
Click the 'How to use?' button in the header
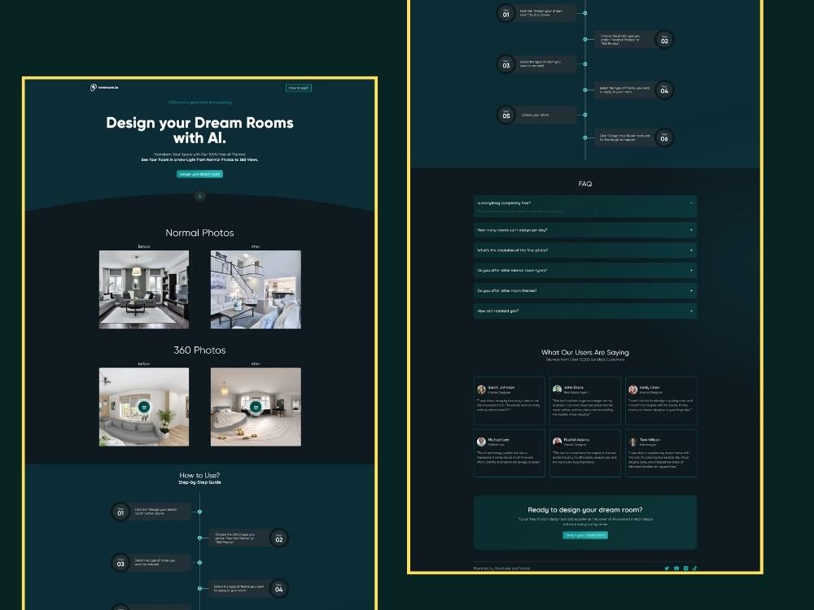(298, 87)
